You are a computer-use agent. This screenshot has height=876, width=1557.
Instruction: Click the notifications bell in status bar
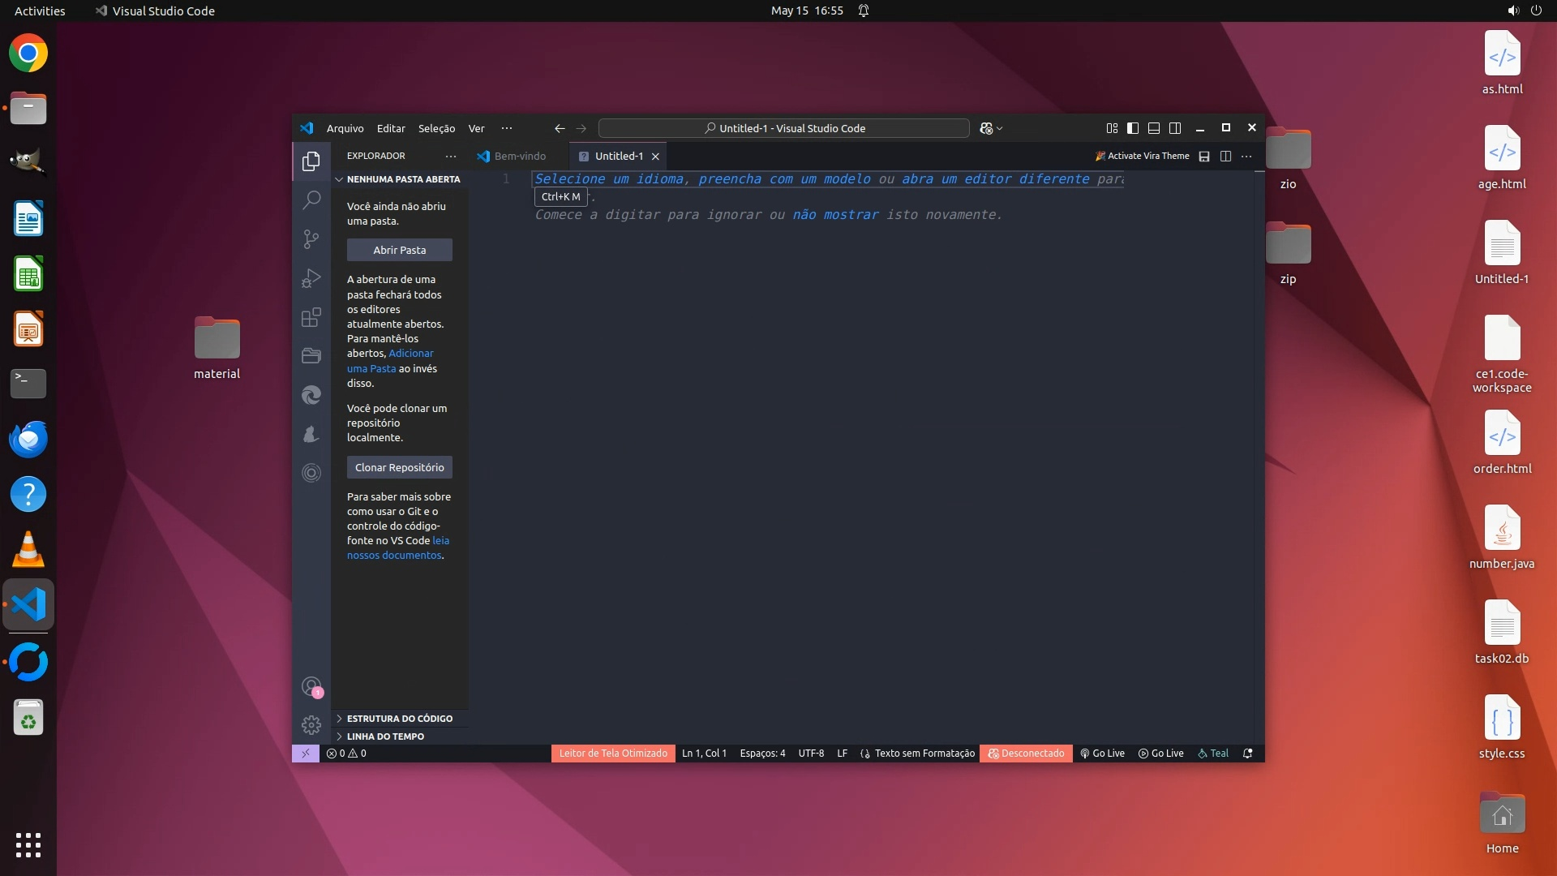click(x=1248, y=754)
